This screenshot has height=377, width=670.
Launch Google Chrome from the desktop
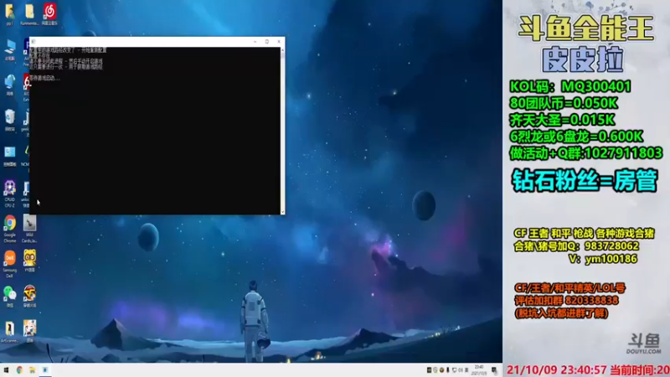pos(10,229)
